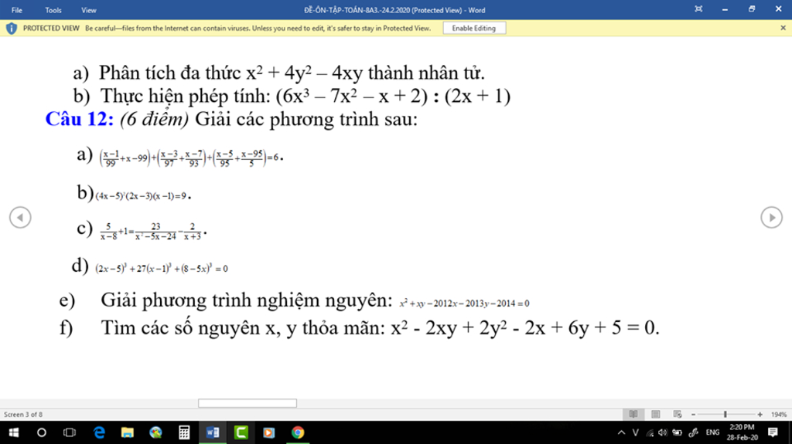Adjust the zoom slider handle
This screenshot has height=444, width=792.
point(725,414)
